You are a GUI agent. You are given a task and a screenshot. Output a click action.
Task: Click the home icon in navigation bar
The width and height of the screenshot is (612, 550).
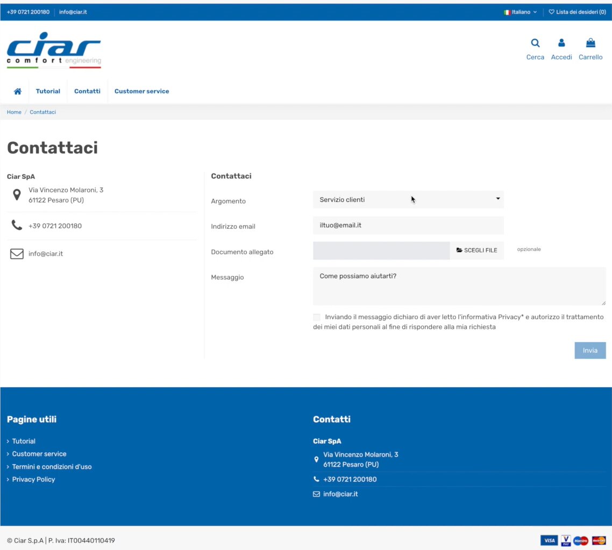18,91
